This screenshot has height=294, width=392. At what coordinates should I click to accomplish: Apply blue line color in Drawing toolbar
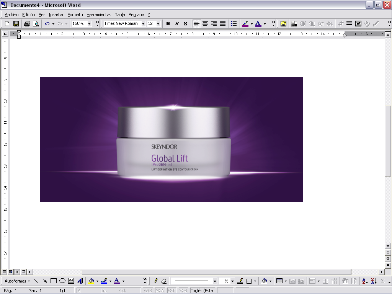104,281
